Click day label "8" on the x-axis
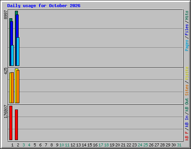This screenshot has width=191, height=149. click(x=51, y=145)
